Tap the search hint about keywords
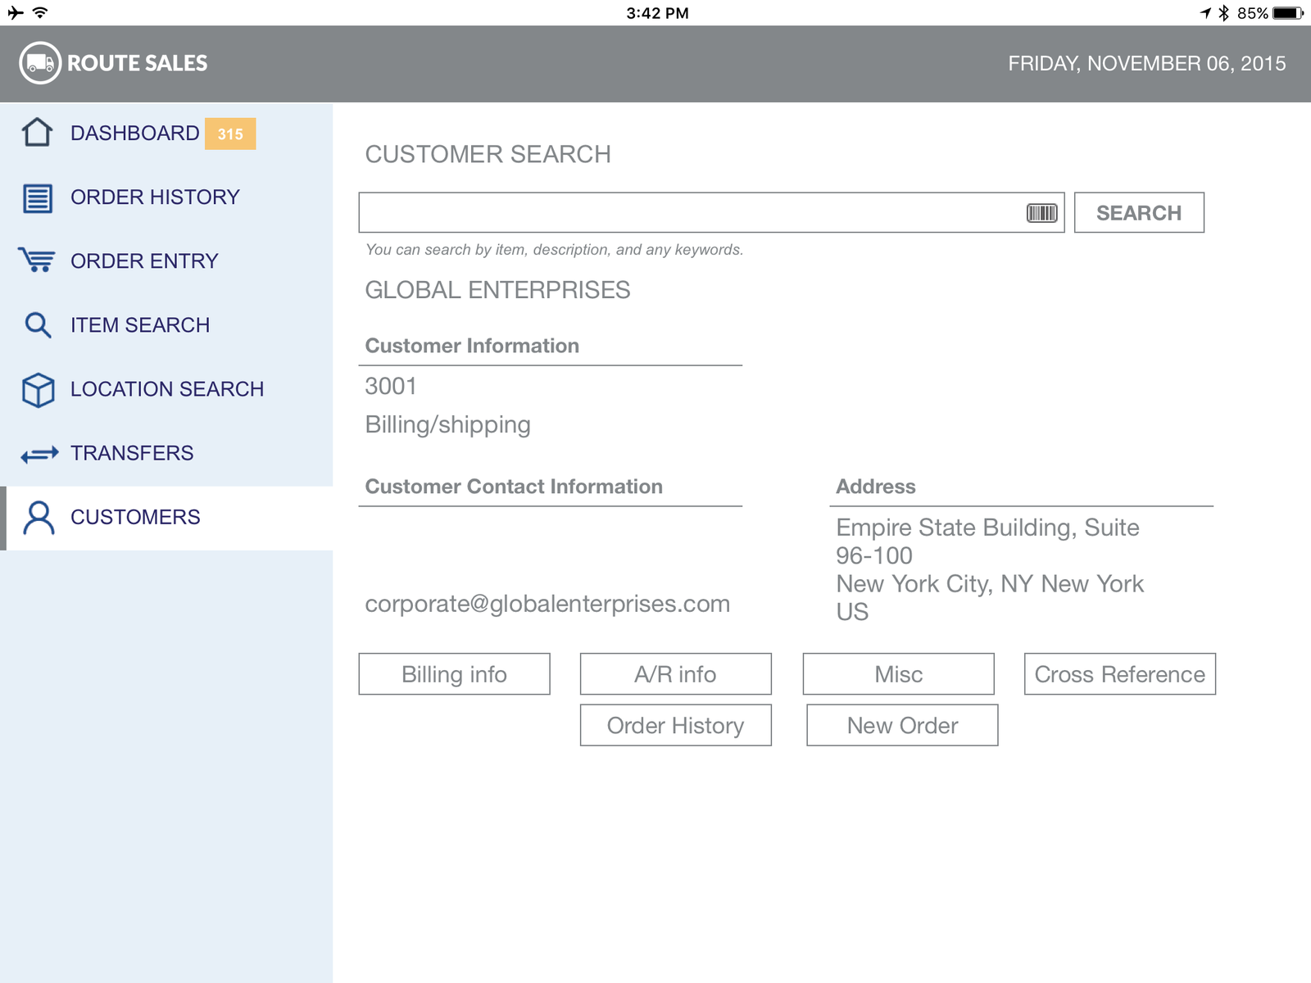This screenshot has width=1311, height=983. tap(554, 250)
